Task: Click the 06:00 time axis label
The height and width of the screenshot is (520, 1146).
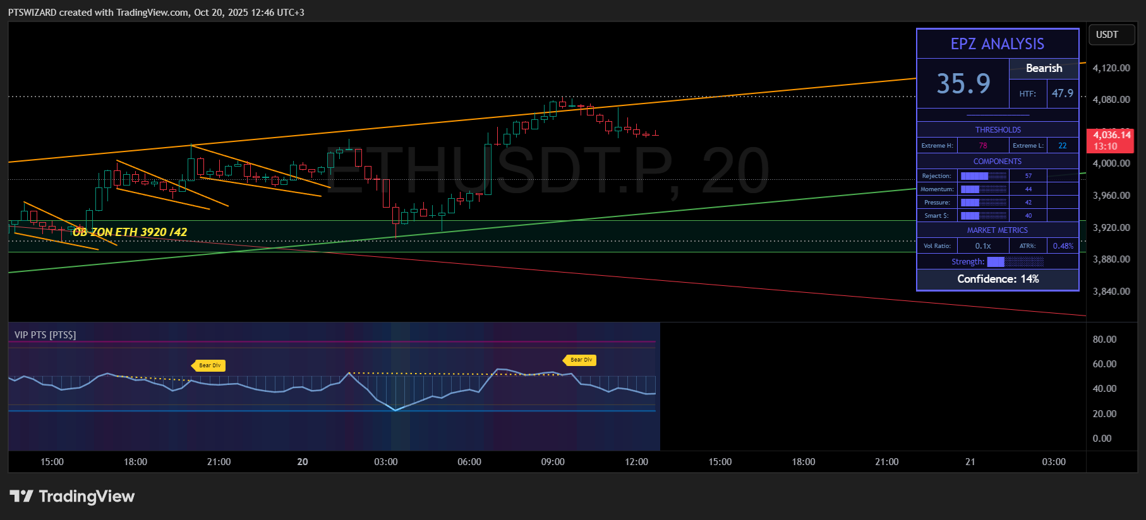Action: tap(469, 462)
